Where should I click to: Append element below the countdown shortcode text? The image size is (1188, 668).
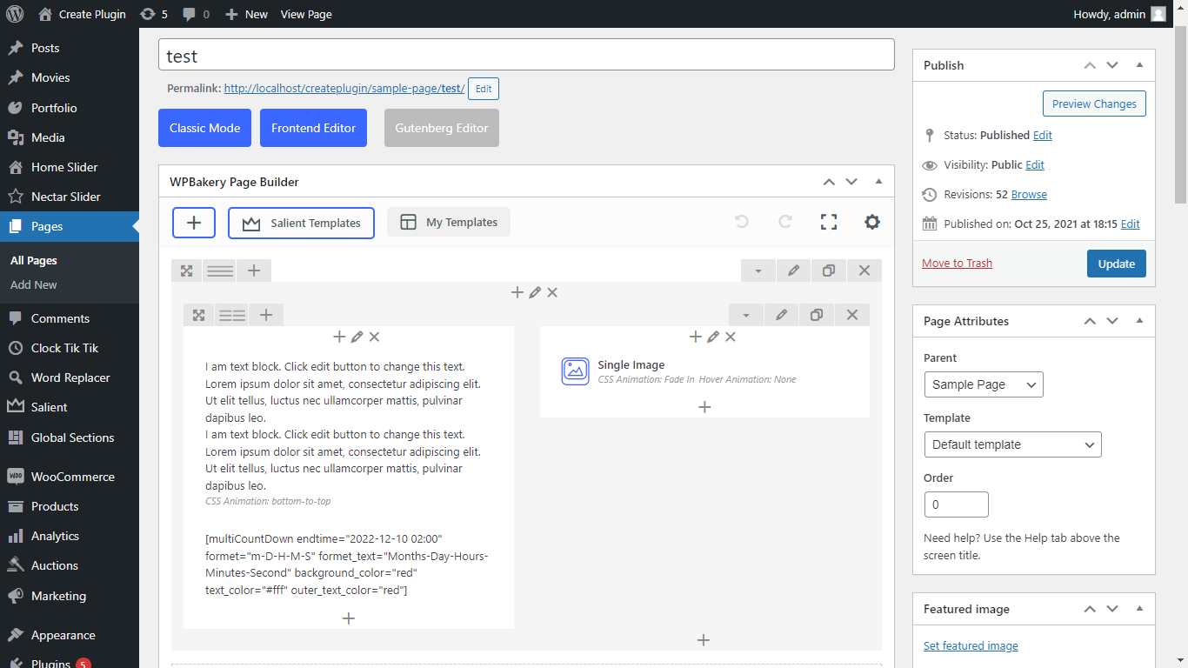(x=349, y=618)
